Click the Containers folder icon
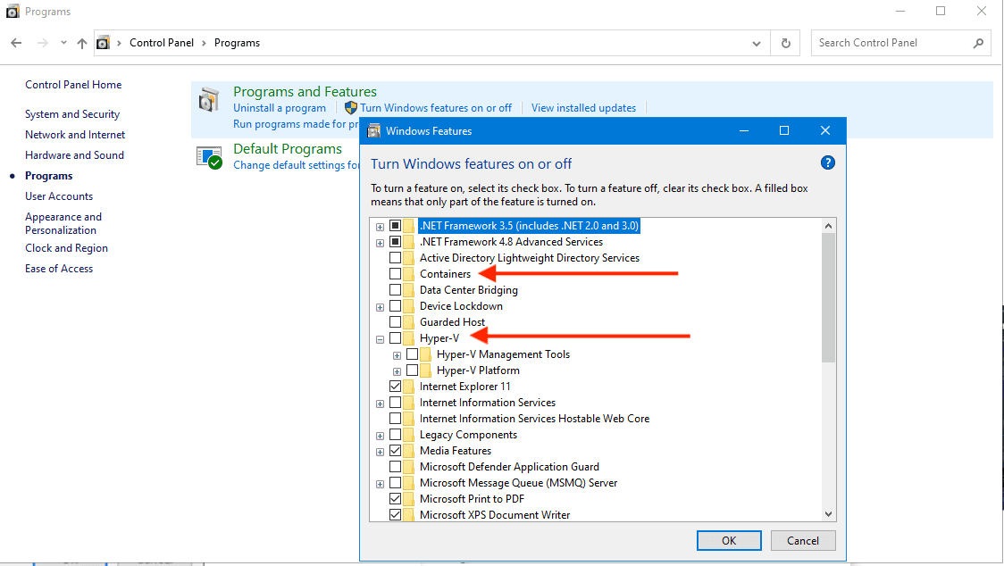Image resolution: width=1004 pixels, height=566 pixels. (408, 273)
